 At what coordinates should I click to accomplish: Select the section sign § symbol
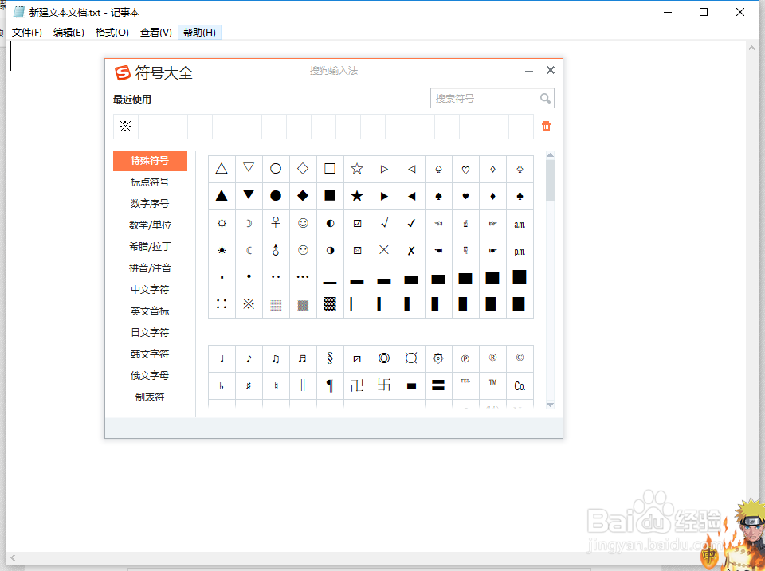click(x=329, y=358)
